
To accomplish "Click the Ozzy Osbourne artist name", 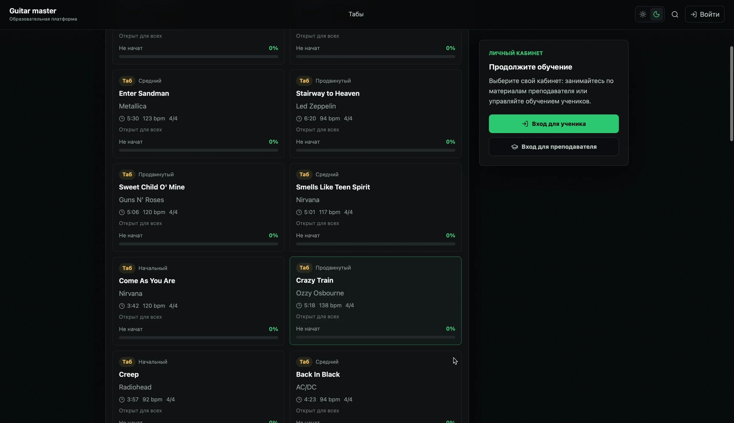I will 320,293.
